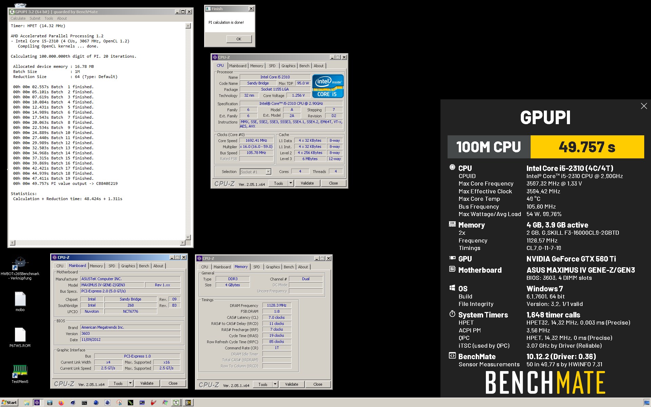Click GPUPI horizontal scrollbar right arrow
The width and height of the screenshot is (651, 407).
click(183, 243)
